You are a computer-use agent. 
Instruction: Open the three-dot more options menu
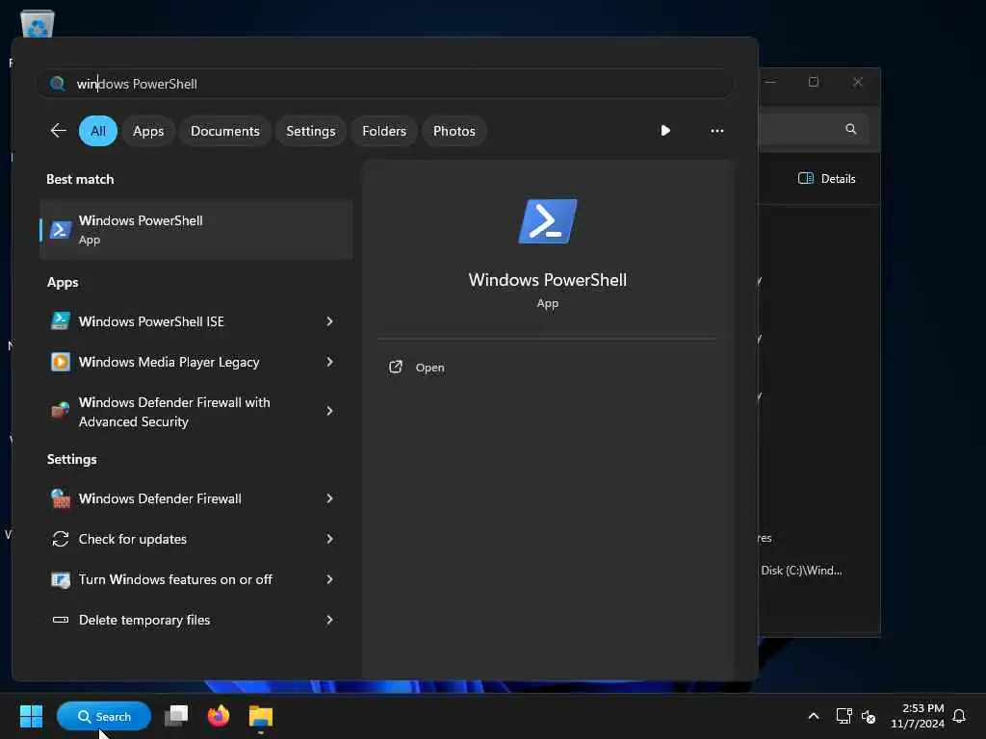pos(716,131)
